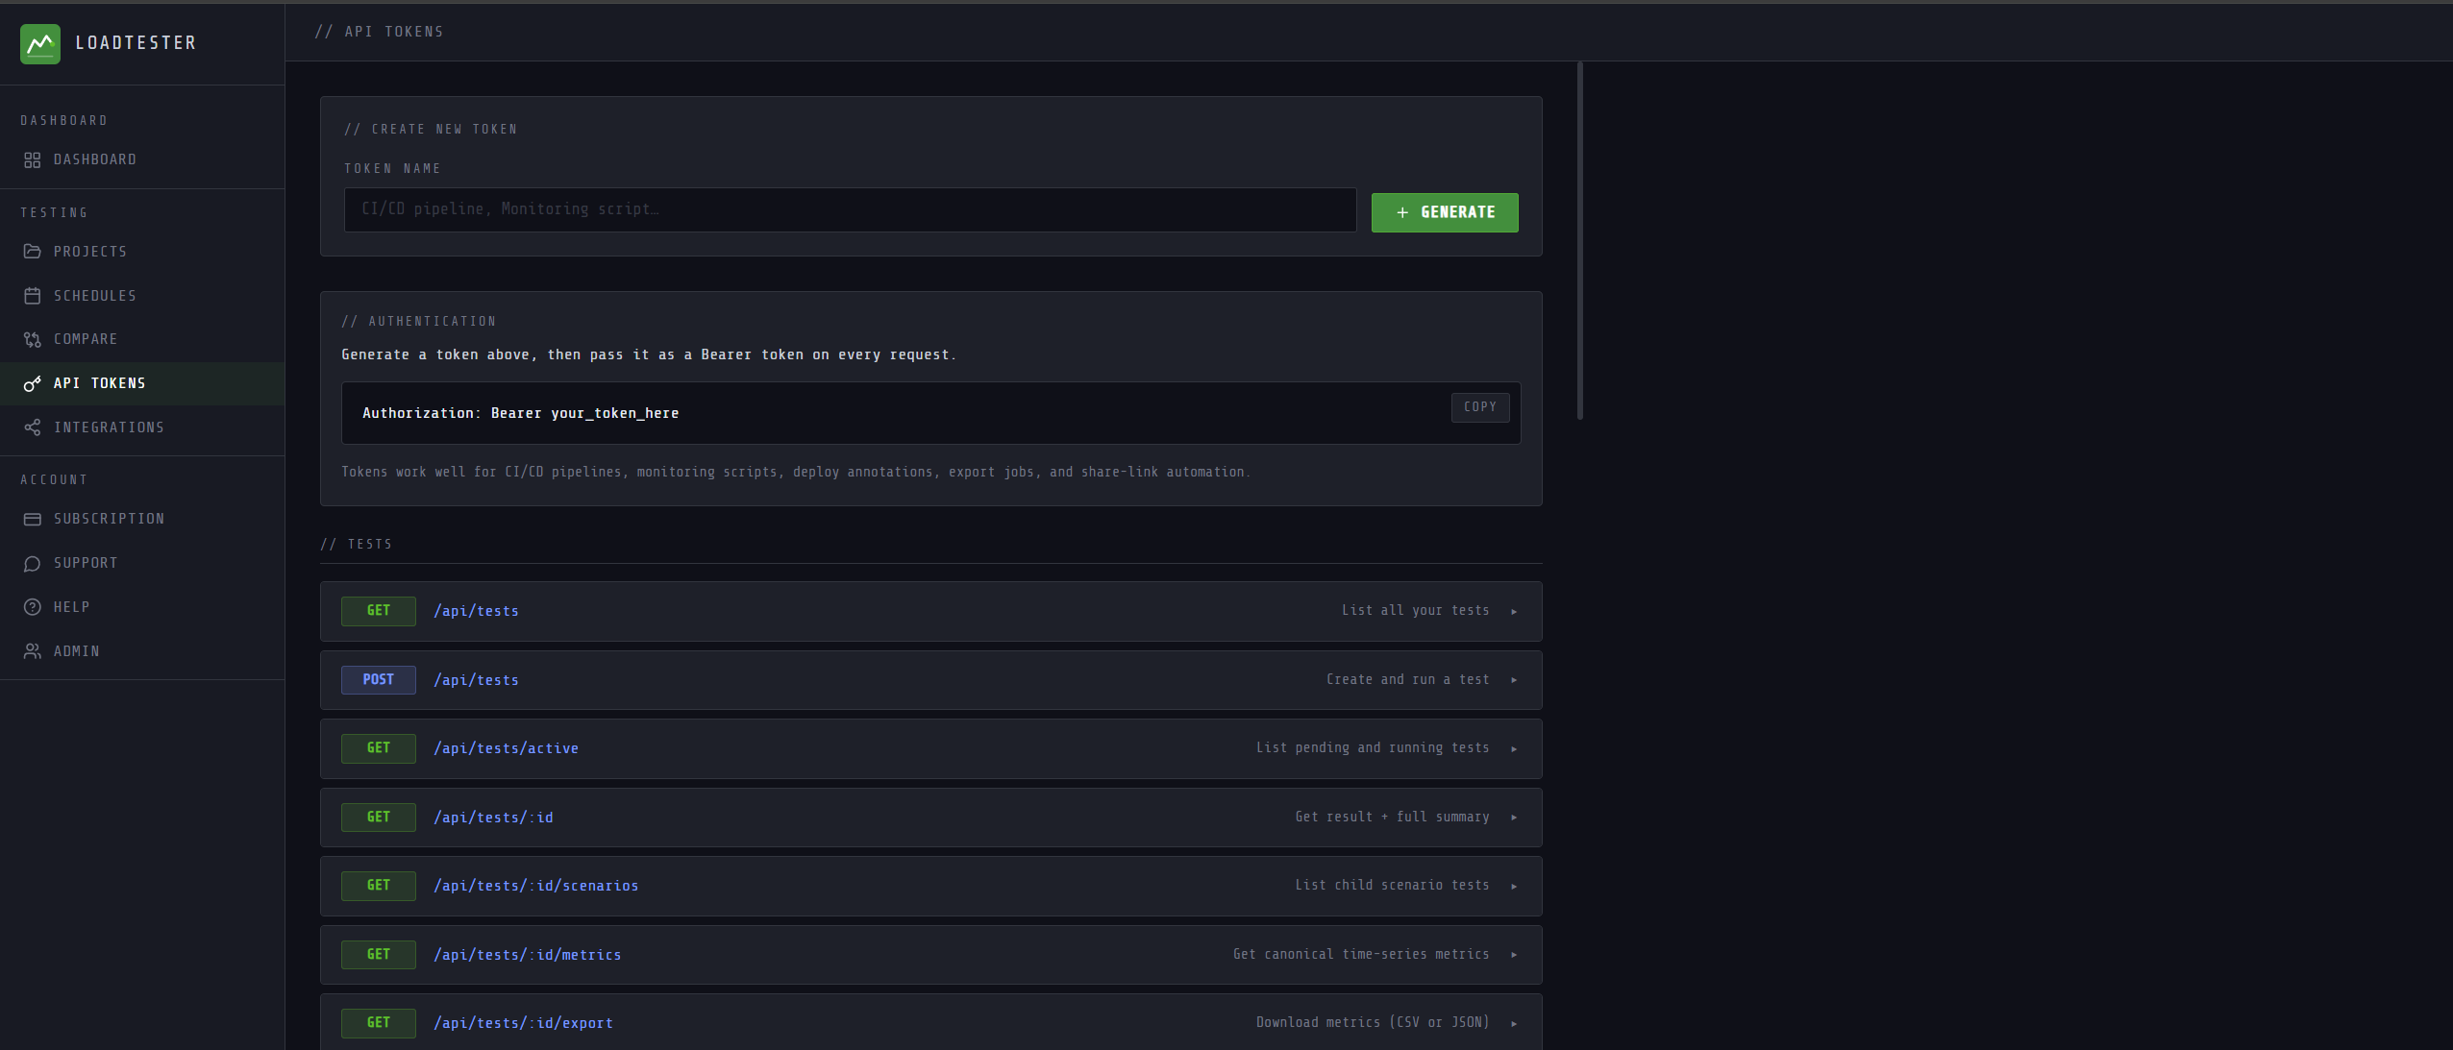This screenshot has width=2453, height=1050.
Task: Click the Help question-mark icon
Action: pos(33,606)
